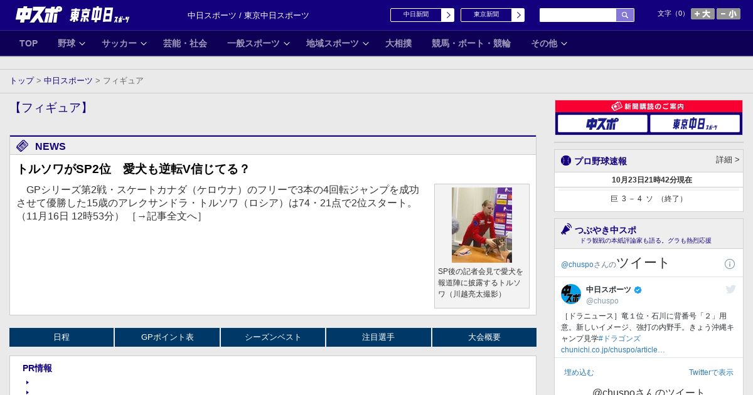Screen dimensions: 753x395
Task: Open the 芸能・社会 section
Action: pyautogui.click(x=185, y=43)
